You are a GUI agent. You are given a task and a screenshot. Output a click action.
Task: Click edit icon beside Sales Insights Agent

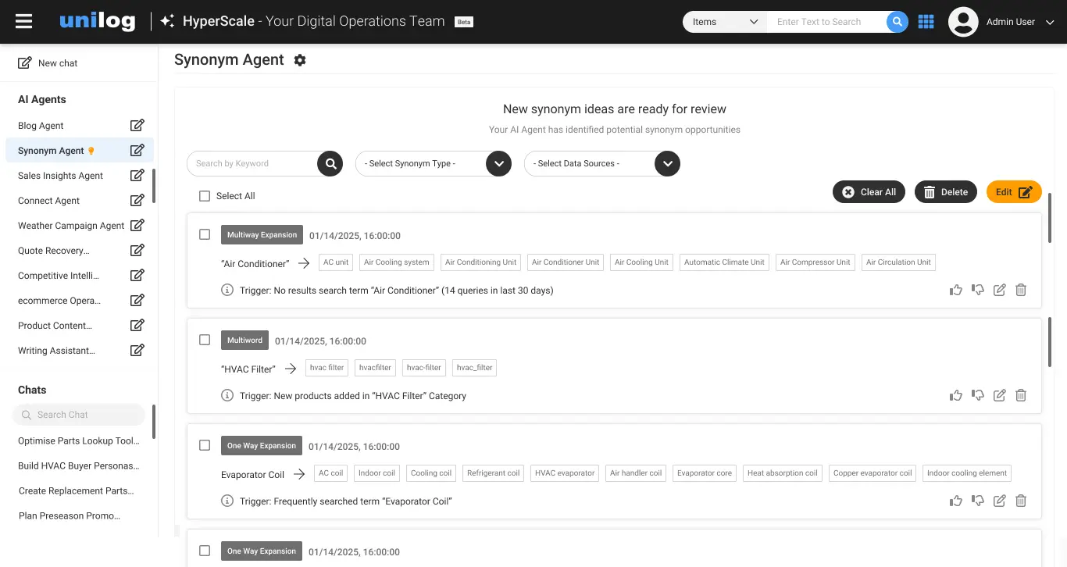(137, 176)
